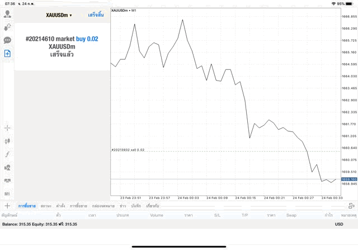
Task: Select the #20213932 sell 0.02 order line
Action: (128, 150)
